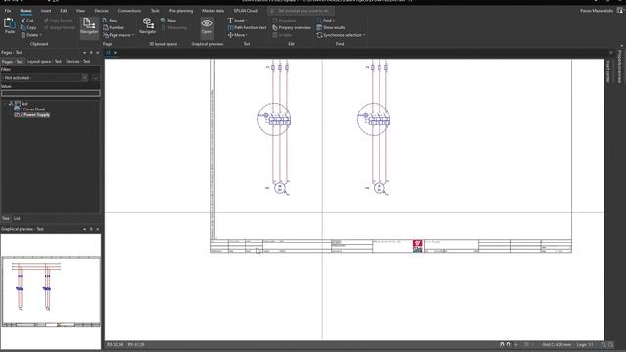Screen dimensions: 626x352
Task: Open Graphical preview panel options dropdown
Action: coord(85,229)
